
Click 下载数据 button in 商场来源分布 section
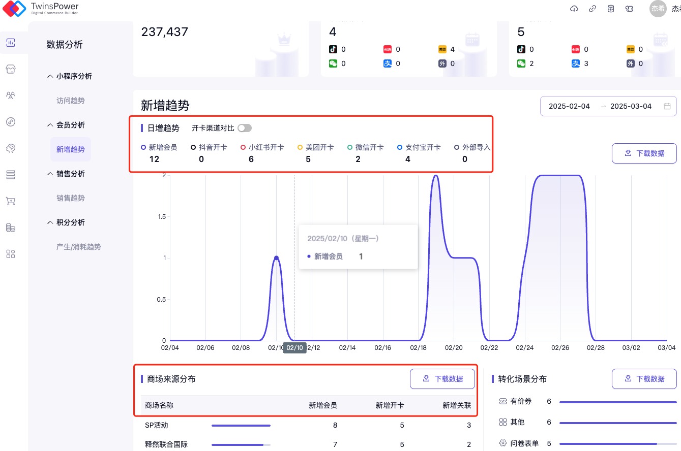(442, 379)
